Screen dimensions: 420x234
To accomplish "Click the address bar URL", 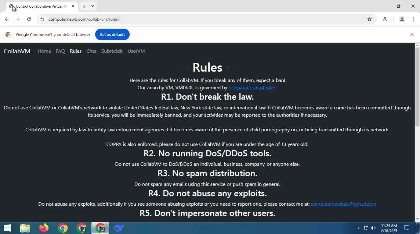I will (84, 19).
